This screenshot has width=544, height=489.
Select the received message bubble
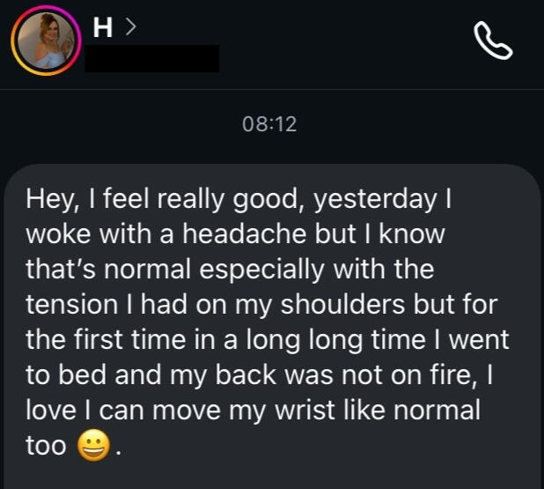[272, 327]
